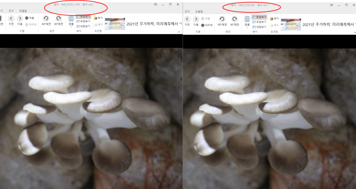The image size is (356, 189).
Task: Click ribbon display options icon in left window
Action: [x=156, y=4]
